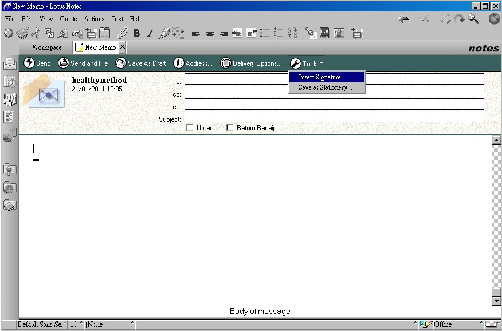Open the To Do list sidebar icon
Viewport: 502px width, 331px height.
10,117
